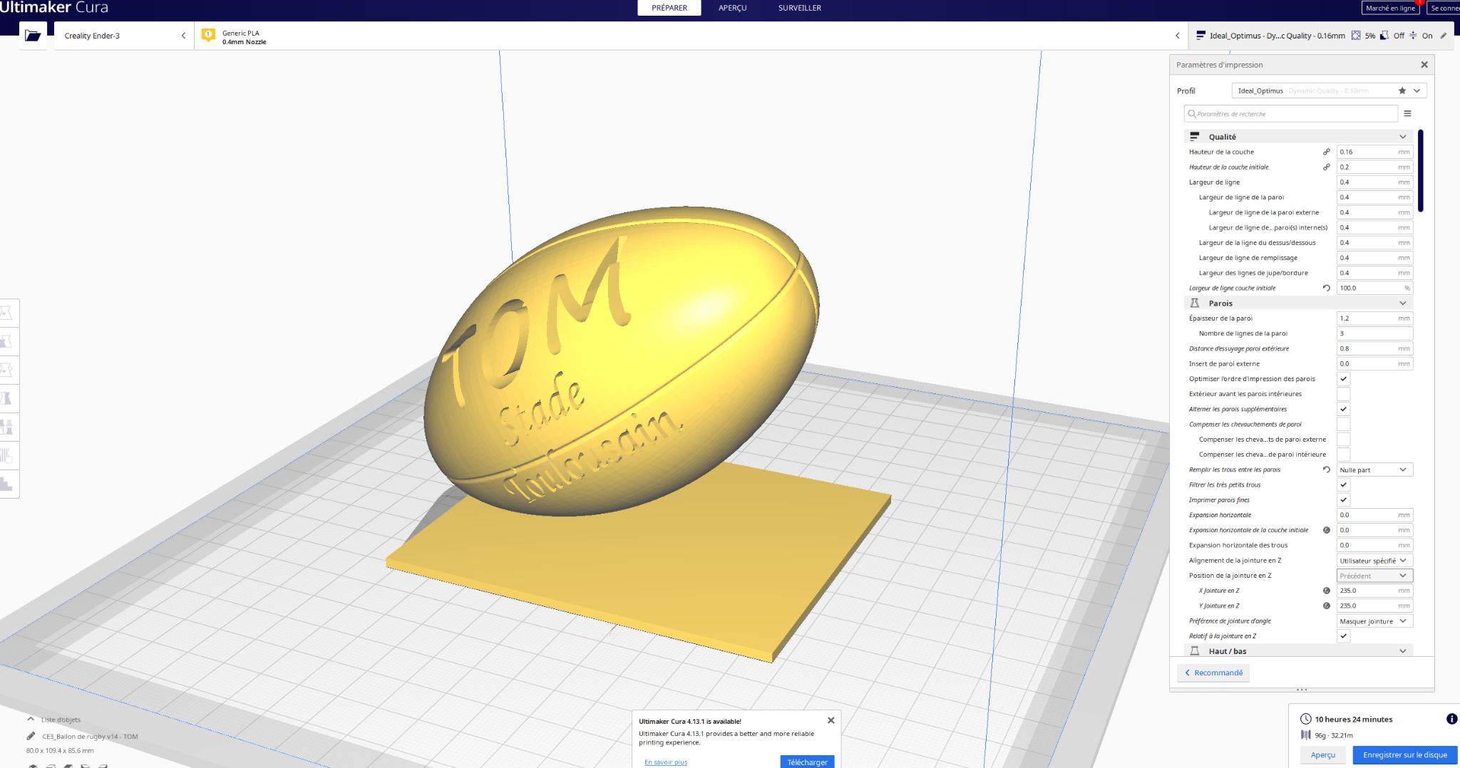Click info icon of Expansion horizontale couche initiale
This screenshot has width=1460, height=768.
[x=1327, y=530]
